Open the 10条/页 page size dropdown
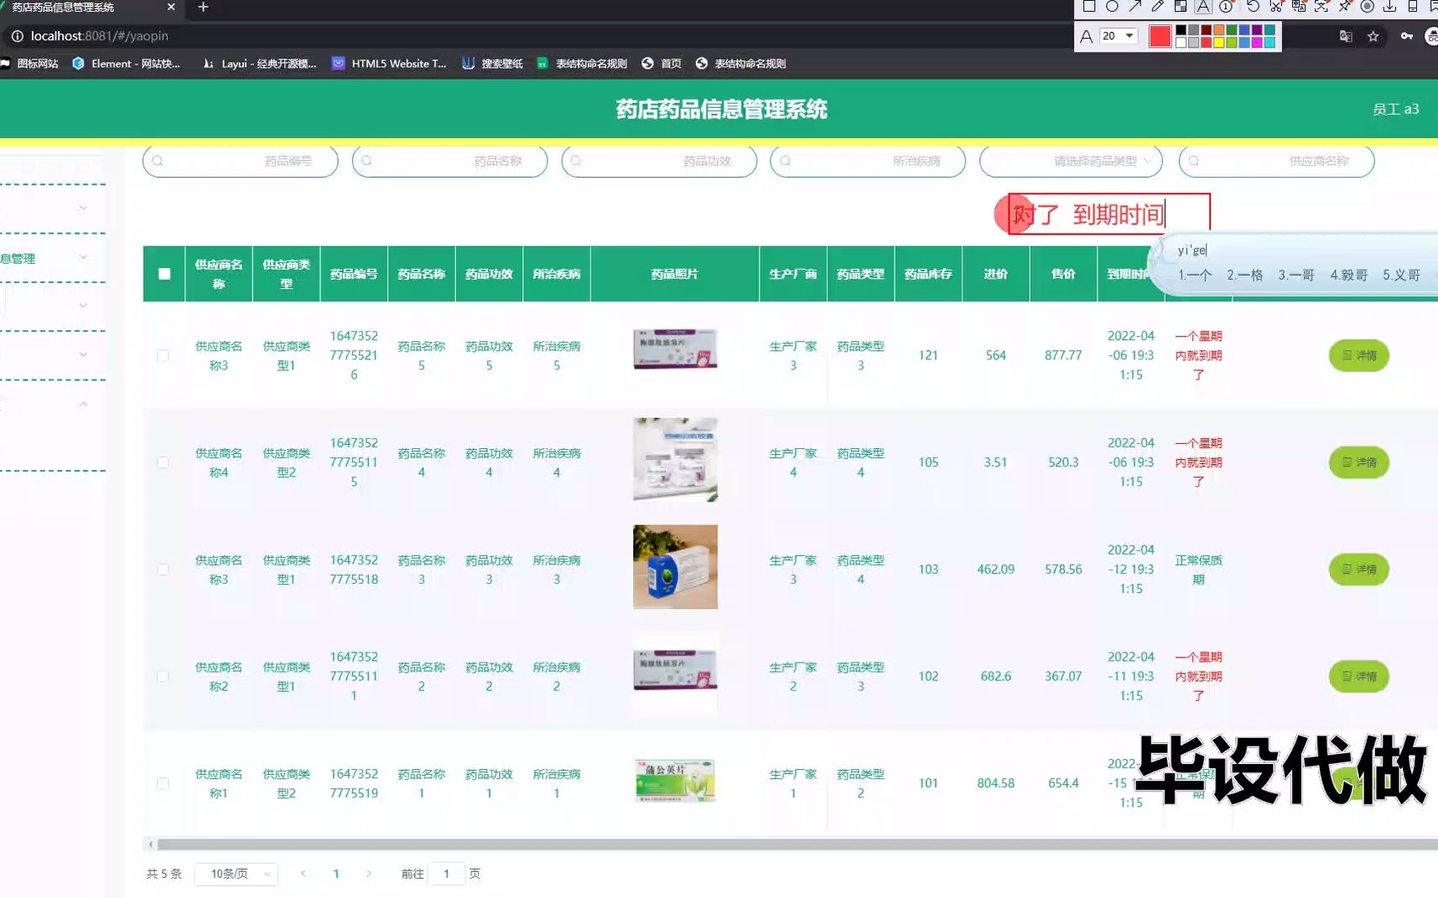The width and height of the screenshot is (1438, 898). point(235,873)
